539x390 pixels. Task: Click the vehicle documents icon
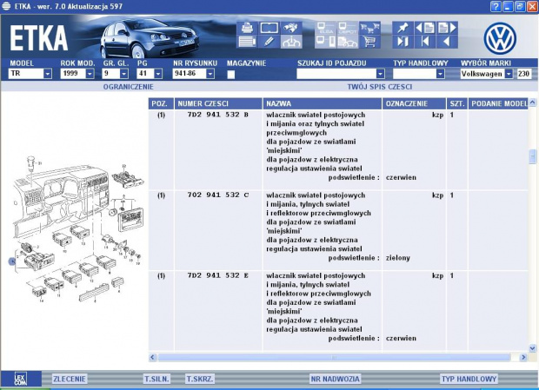click(x=347, y=42)
